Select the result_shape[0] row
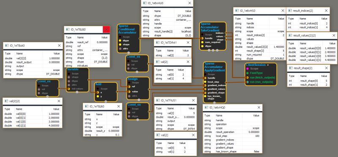The image size is (338, 157). point(308,81)
